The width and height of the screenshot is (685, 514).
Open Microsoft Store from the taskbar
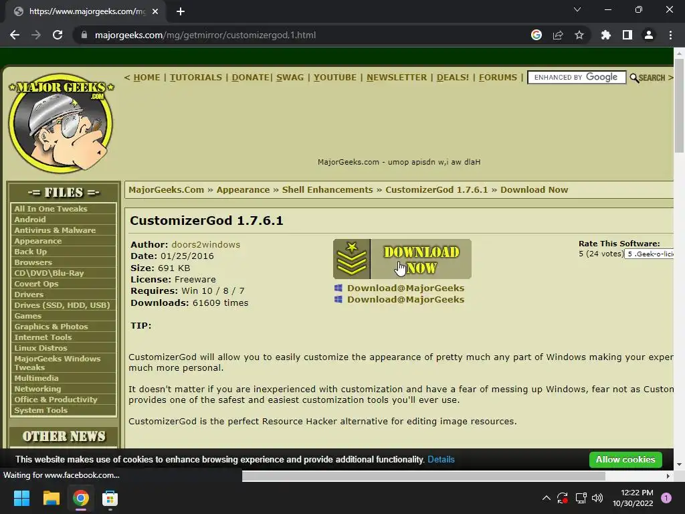pos(110,498)
